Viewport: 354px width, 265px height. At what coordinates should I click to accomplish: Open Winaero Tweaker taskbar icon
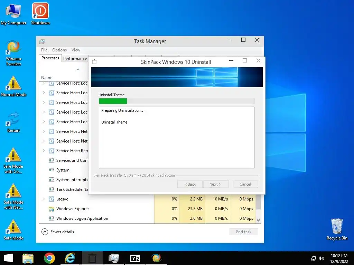pos(156,258)
